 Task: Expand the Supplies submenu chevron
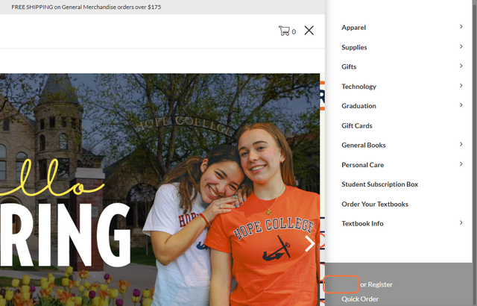[461, 46]
